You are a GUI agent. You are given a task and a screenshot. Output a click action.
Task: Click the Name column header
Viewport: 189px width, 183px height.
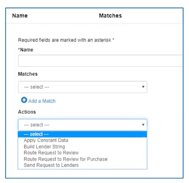[20, 16]
